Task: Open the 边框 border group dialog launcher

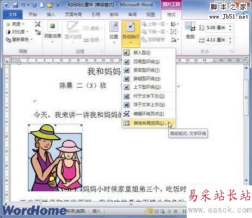Action: [x=102, y=51]
